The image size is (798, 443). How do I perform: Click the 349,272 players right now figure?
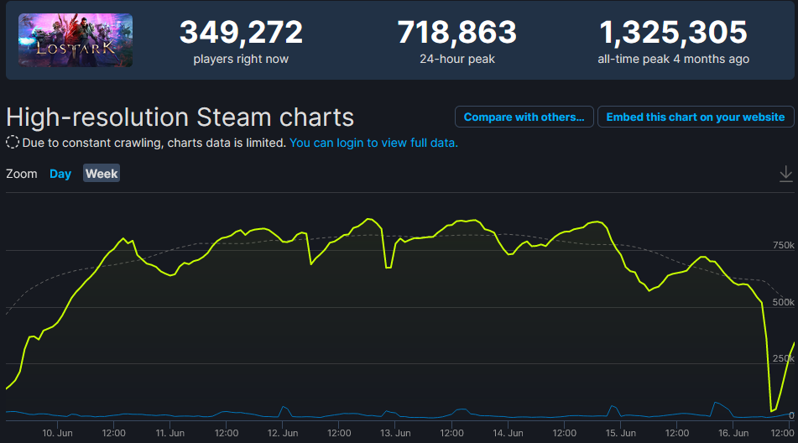click(241, 33)
